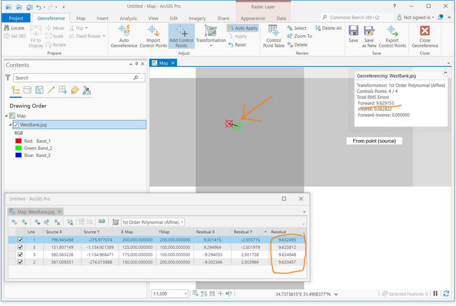Click Reset in Adjust group
Image resolution: width=456 pixels, height=306 pixels.
click(x=237, y=44)
